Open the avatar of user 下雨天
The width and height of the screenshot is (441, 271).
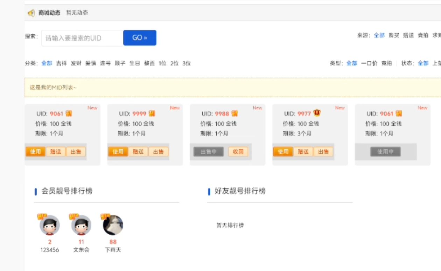click(113, 225)
